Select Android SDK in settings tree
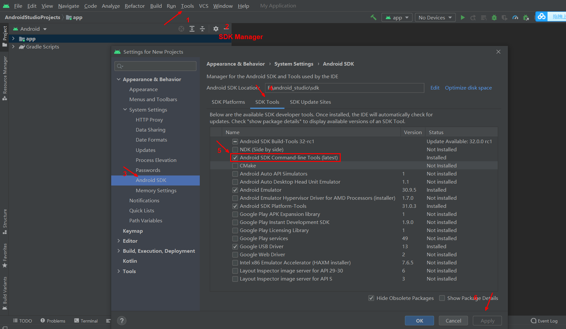Image resolution: width=566 pixels, height=329 pixels. point(155,180)
